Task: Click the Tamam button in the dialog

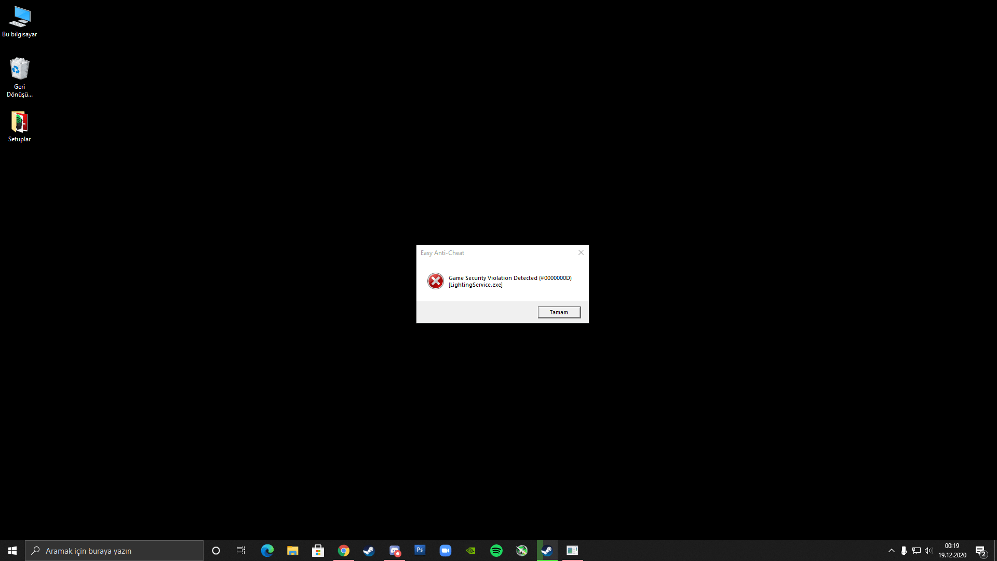Action: [x=559, y=312]
